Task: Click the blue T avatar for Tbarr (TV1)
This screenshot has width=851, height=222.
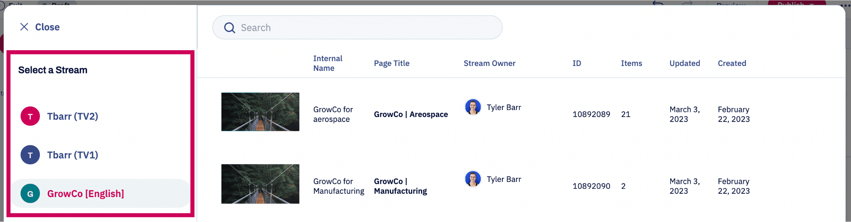Action: point(30,155)
